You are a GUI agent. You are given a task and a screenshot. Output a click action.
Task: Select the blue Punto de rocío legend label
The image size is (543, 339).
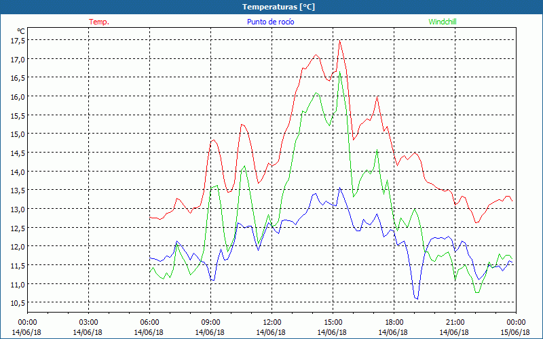point(270,22)
